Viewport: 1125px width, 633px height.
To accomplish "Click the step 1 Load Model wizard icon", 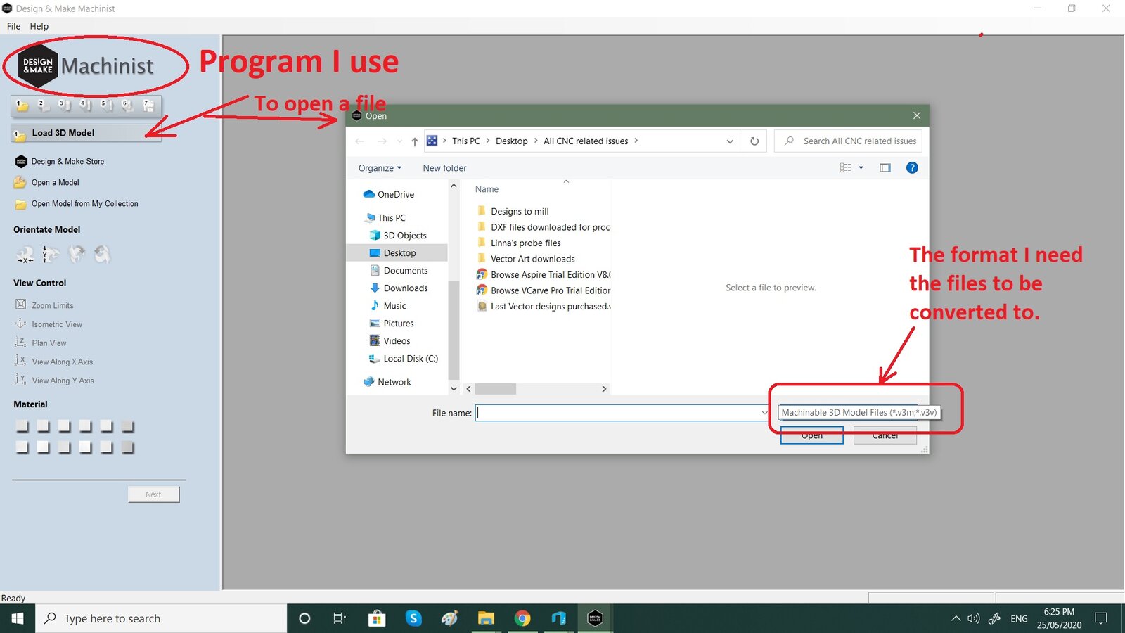I will tap(22, 105).
